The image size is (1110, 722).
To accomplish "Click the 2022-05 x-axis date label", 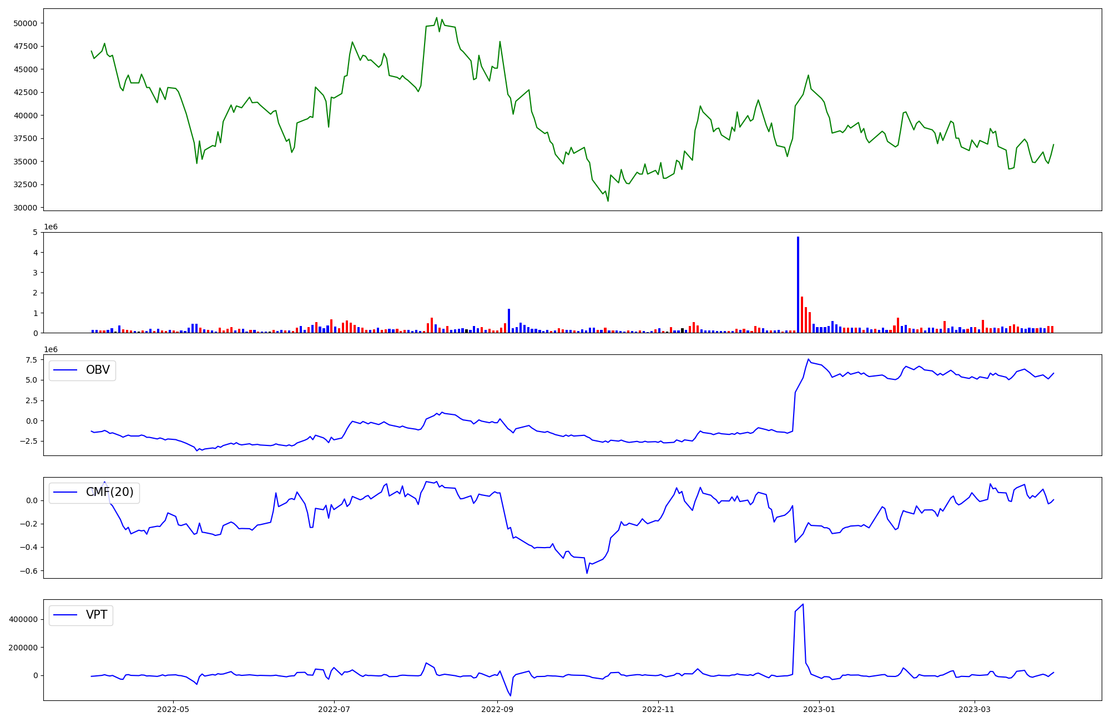I will (x=174, y=709).
